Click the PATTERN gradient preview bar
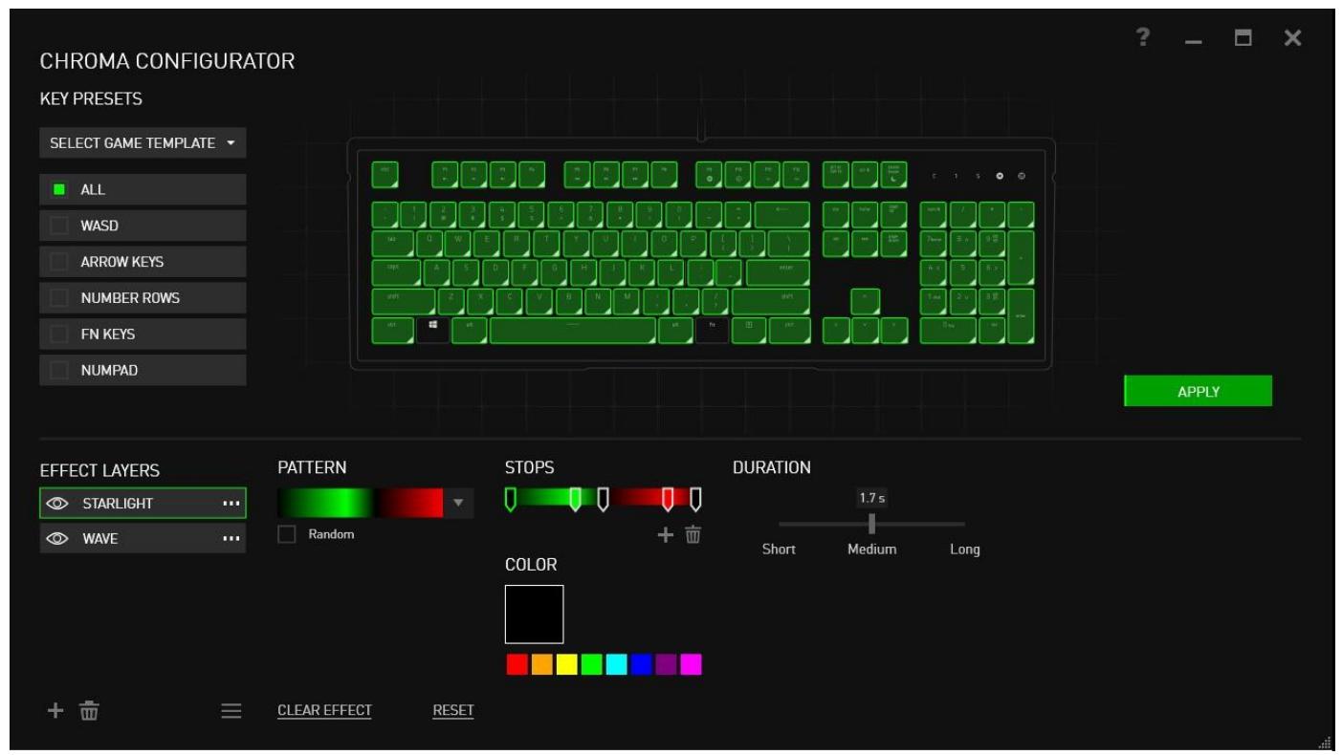The image size is (1342, 755). 361,503
